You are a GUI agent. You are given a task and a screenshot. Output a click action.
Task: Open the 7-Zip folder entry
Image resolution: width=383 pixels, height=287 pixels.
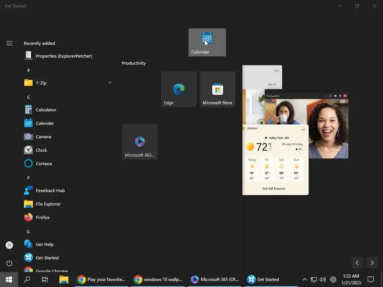coord(68,83)
